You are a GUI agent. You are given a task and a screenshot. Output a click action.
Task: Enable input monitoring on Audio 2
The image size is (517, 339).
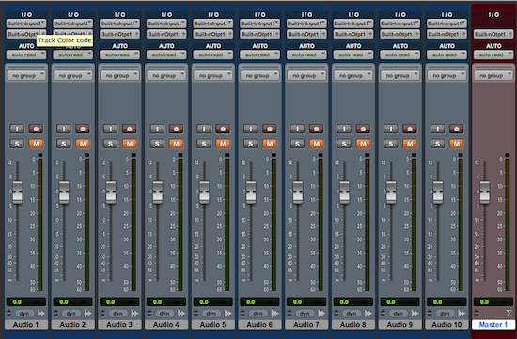coord(64,129)
